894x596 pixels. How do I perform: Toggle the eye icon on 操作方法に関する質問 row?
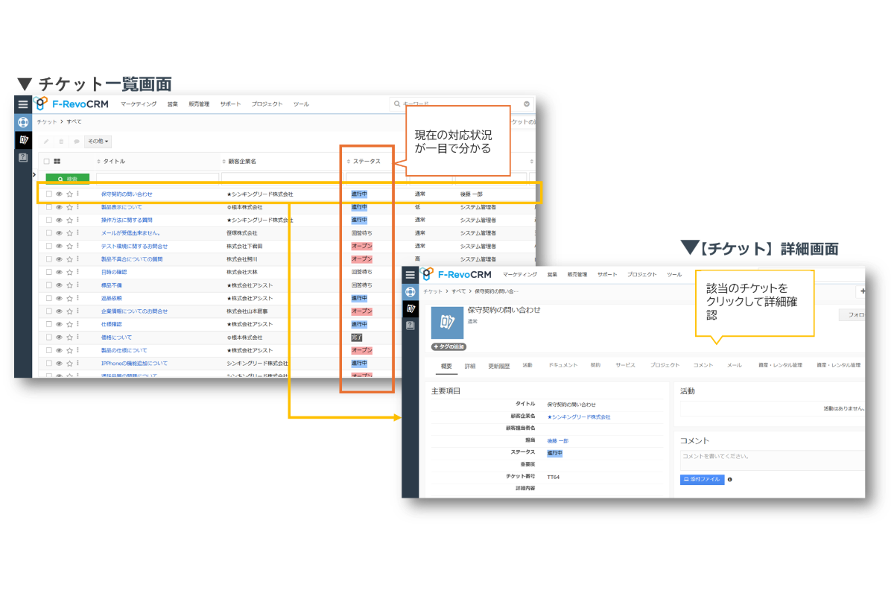(59, 220)
